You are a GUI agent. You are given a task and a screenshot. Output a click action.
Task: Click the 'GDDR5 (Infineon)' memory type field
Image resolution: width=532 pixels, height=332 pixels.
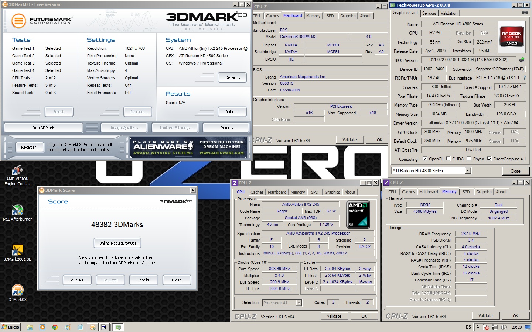pyautogui.click(x=444, y=105)
